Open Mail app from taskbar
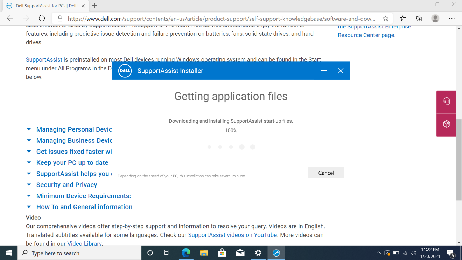Image resolution: width=462 pixels, height=260 pixels. point(240,253)
